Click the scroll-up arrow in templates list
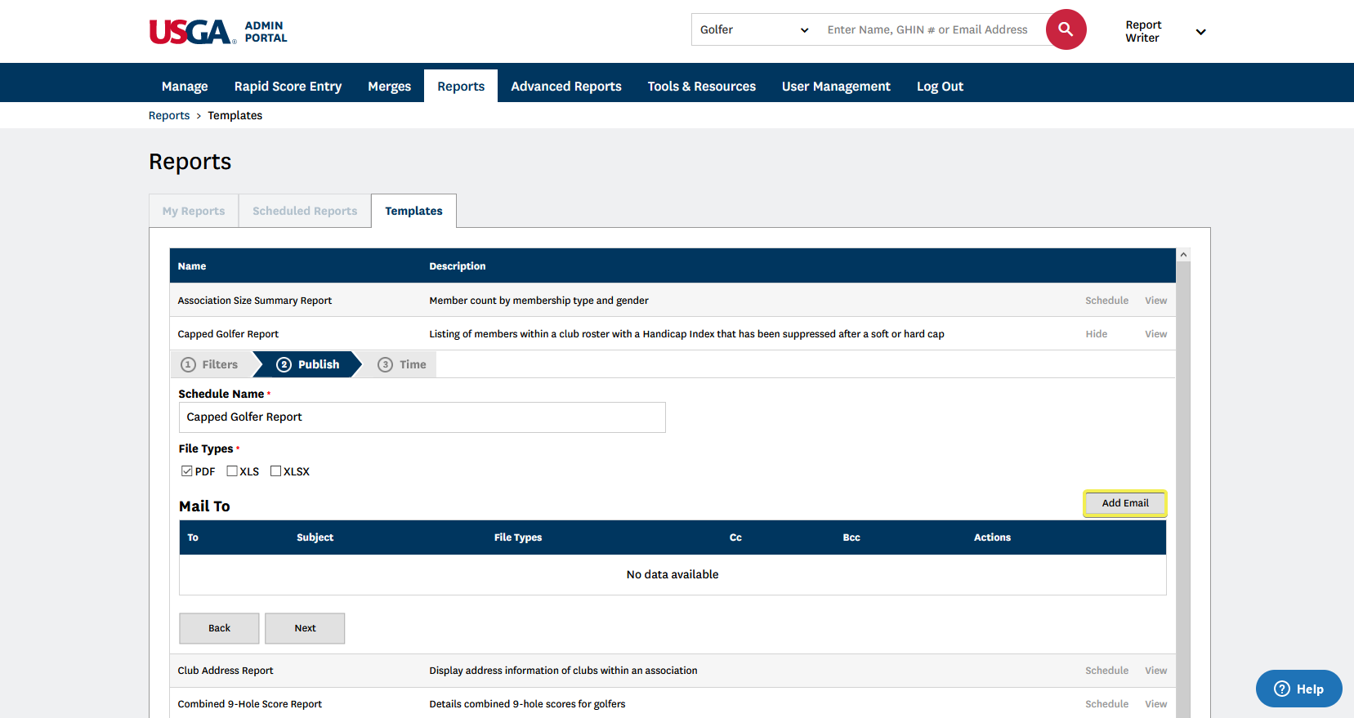The height and width of the screenshot is (718, 1354). [x=1182, y=255]
